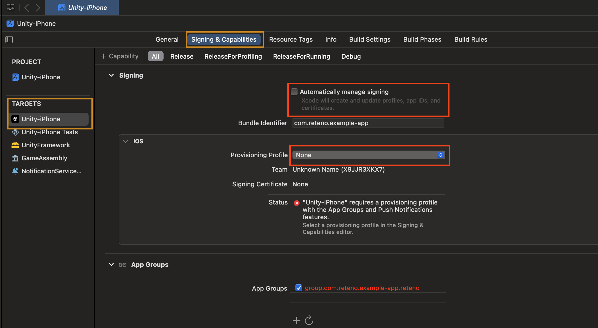Click Unity-iPhone breadcrumb label

point(36,24)
